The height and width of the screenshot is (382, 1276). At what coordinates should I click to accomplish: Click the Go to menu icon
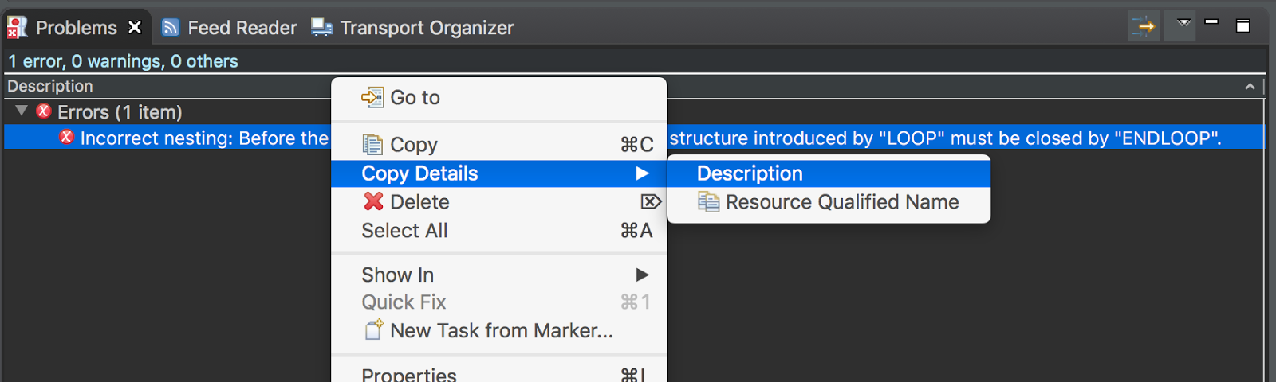tap(372, 97)
